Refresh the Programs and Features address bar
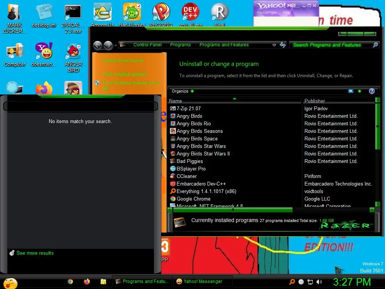 tap(283, 45)
